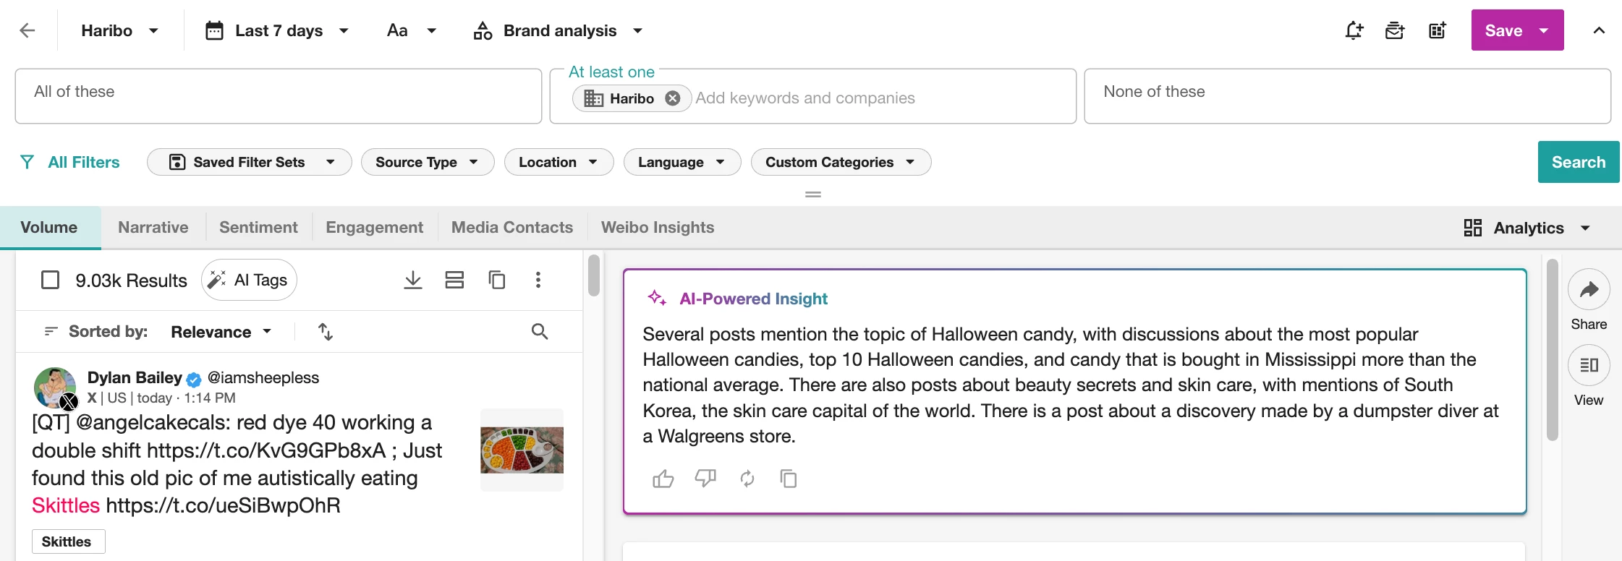
Task: Switch to the Weibo Insights tab
Action: pyautogui.click(x=658, y=228)
